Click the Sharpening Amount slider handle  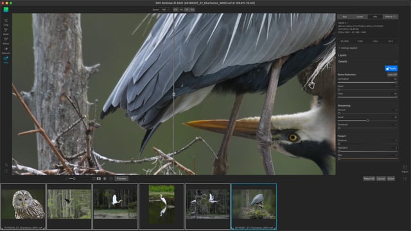coord(339,114)
